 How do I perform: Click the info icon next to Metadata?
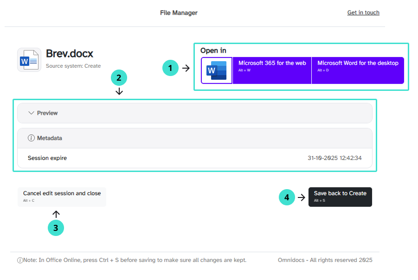[32, 138]
